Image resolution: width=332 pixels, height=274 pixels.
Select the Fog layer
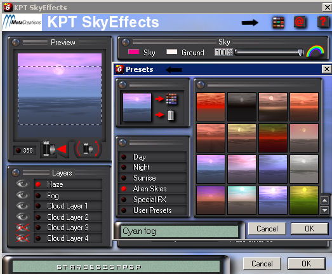[68, 195]
